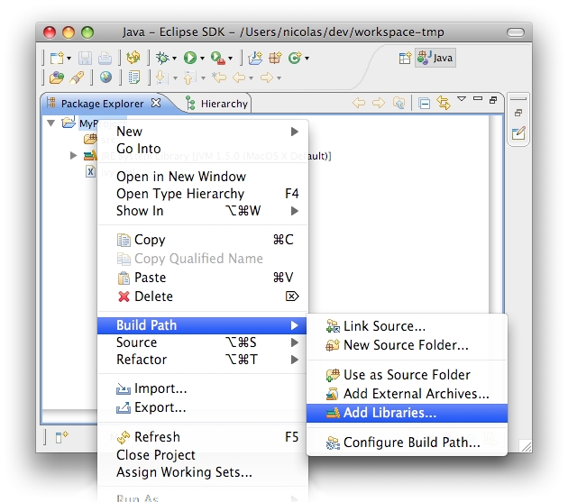
Task: Close the Package Explorer tab
Action: 156,103
